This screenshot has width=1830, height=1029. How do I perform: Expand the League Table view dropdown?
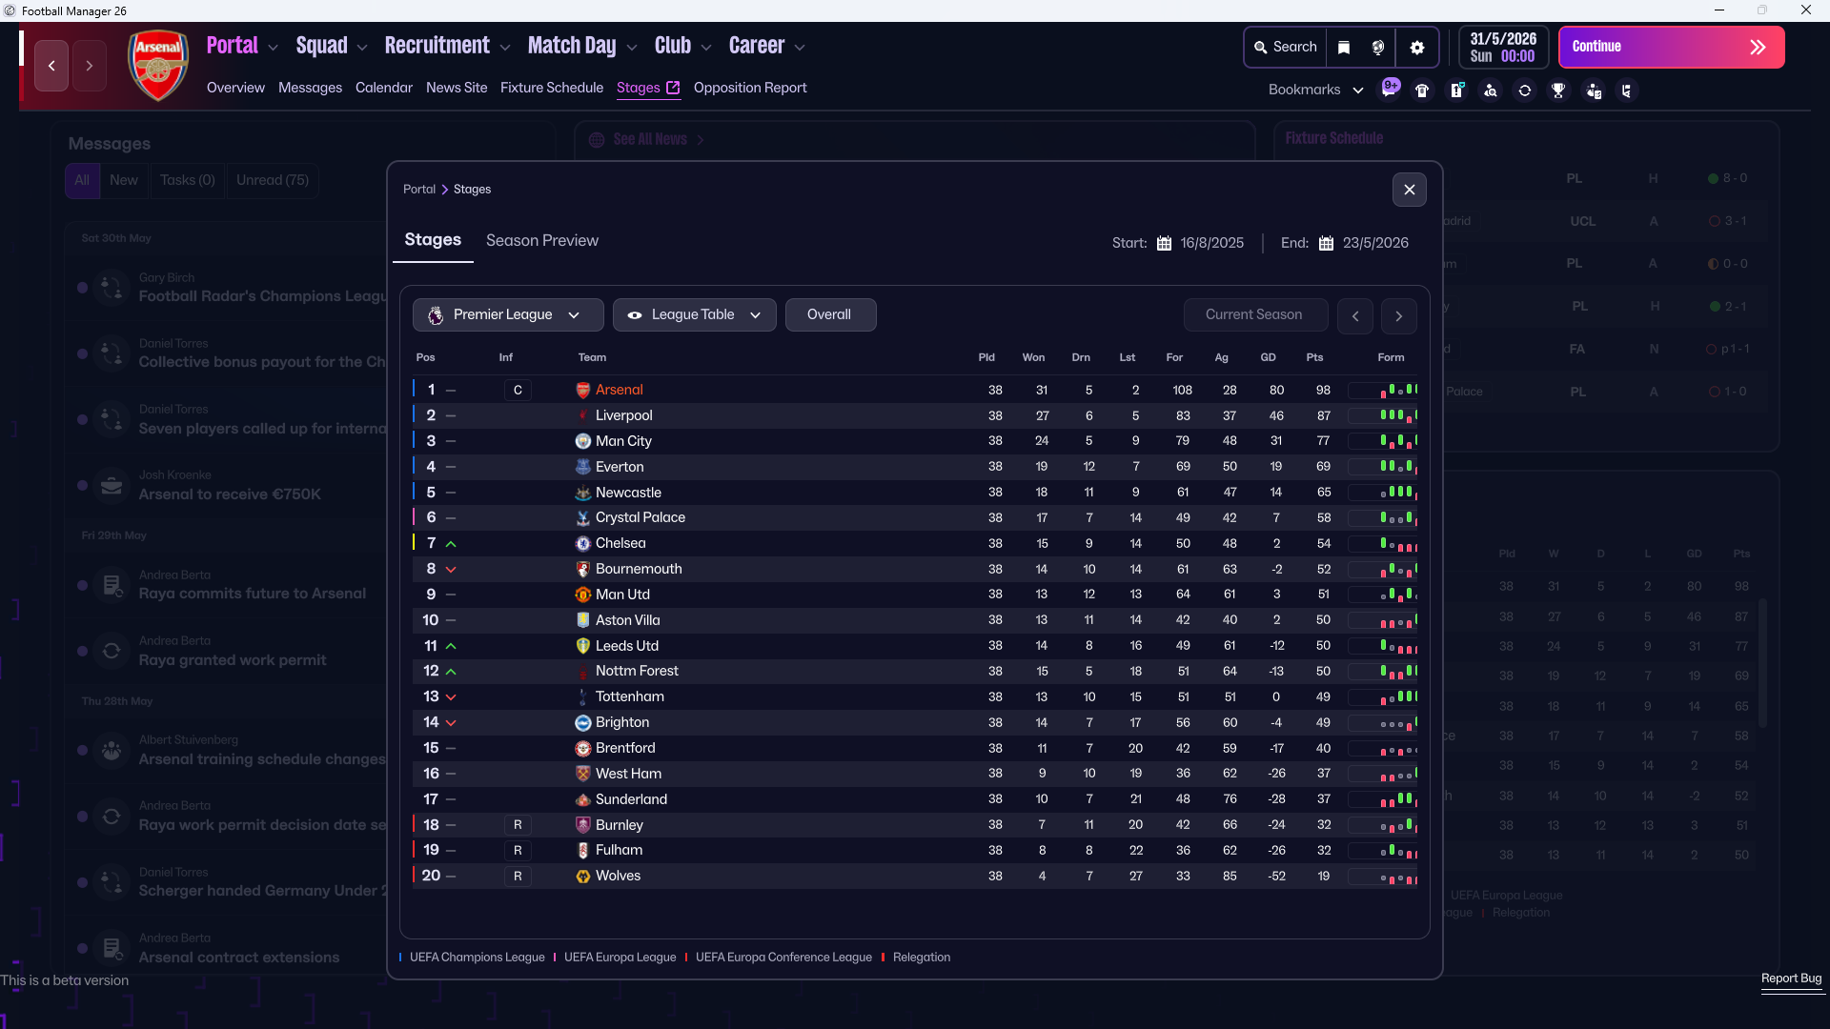[x=694, y=314]
